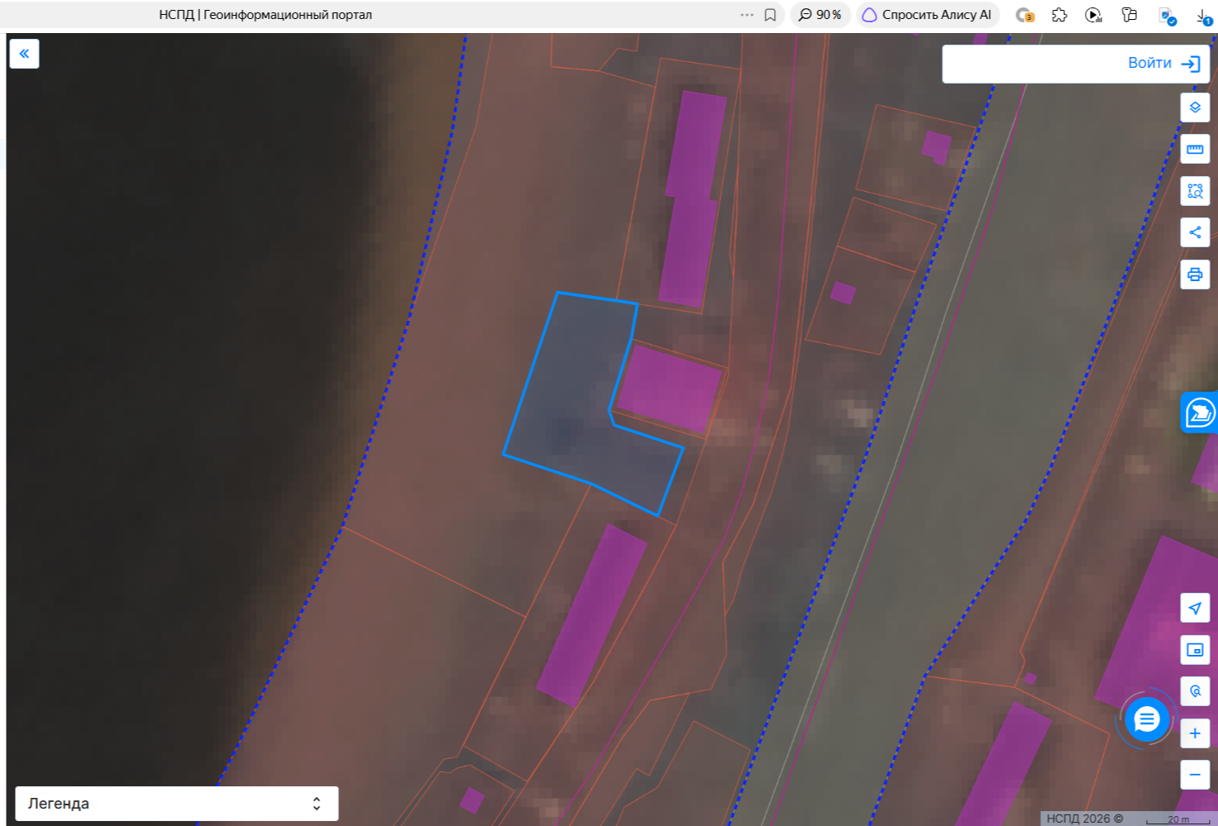Viewport: 1218px width, 826px height.
Task: Open the video player extension icon
Action: [1094, 15]
